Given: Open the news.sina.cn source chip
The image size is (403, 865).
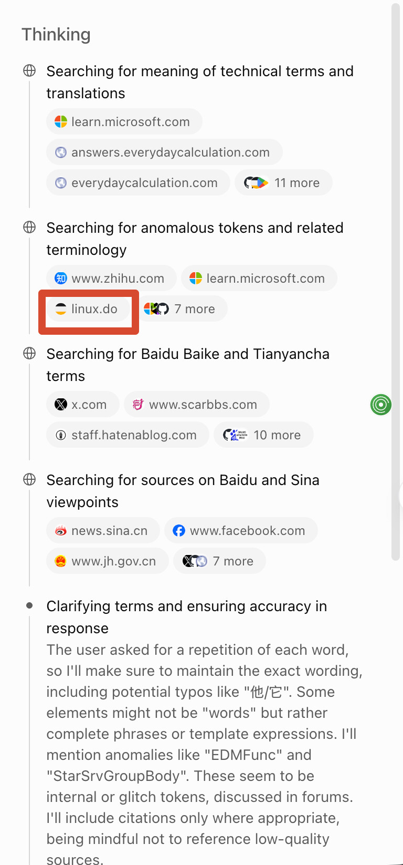Looking at the screenshot, I should pos(103,531).
